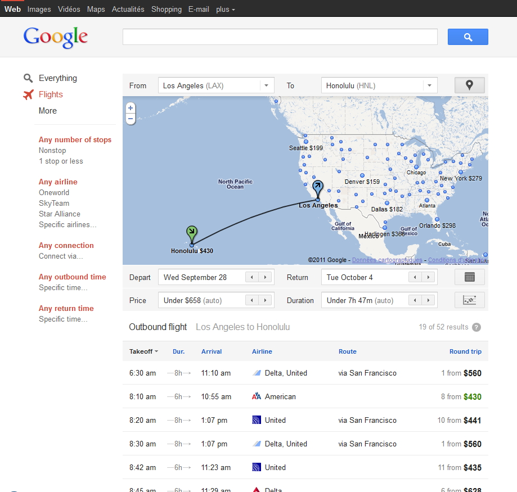Sort by Arrival column header
This screenshot has height=492, width=517.
tap(212, 351)
